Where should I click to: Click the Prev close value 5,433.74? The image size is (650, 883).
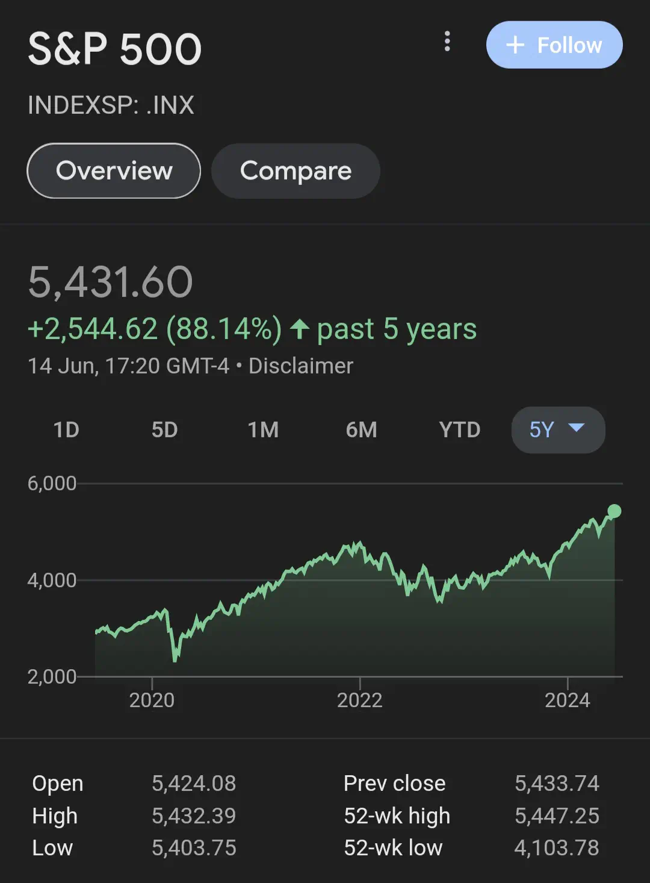(x=557, y=783)
